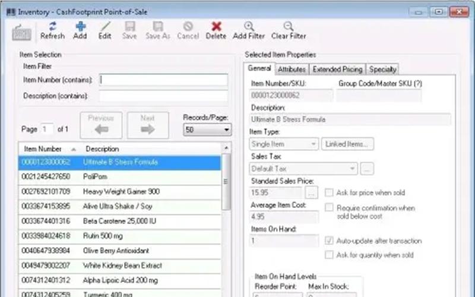Go to the Next page
Viewport: 475px width, 297px height.
pyautogui.click(x=148, y=125)
